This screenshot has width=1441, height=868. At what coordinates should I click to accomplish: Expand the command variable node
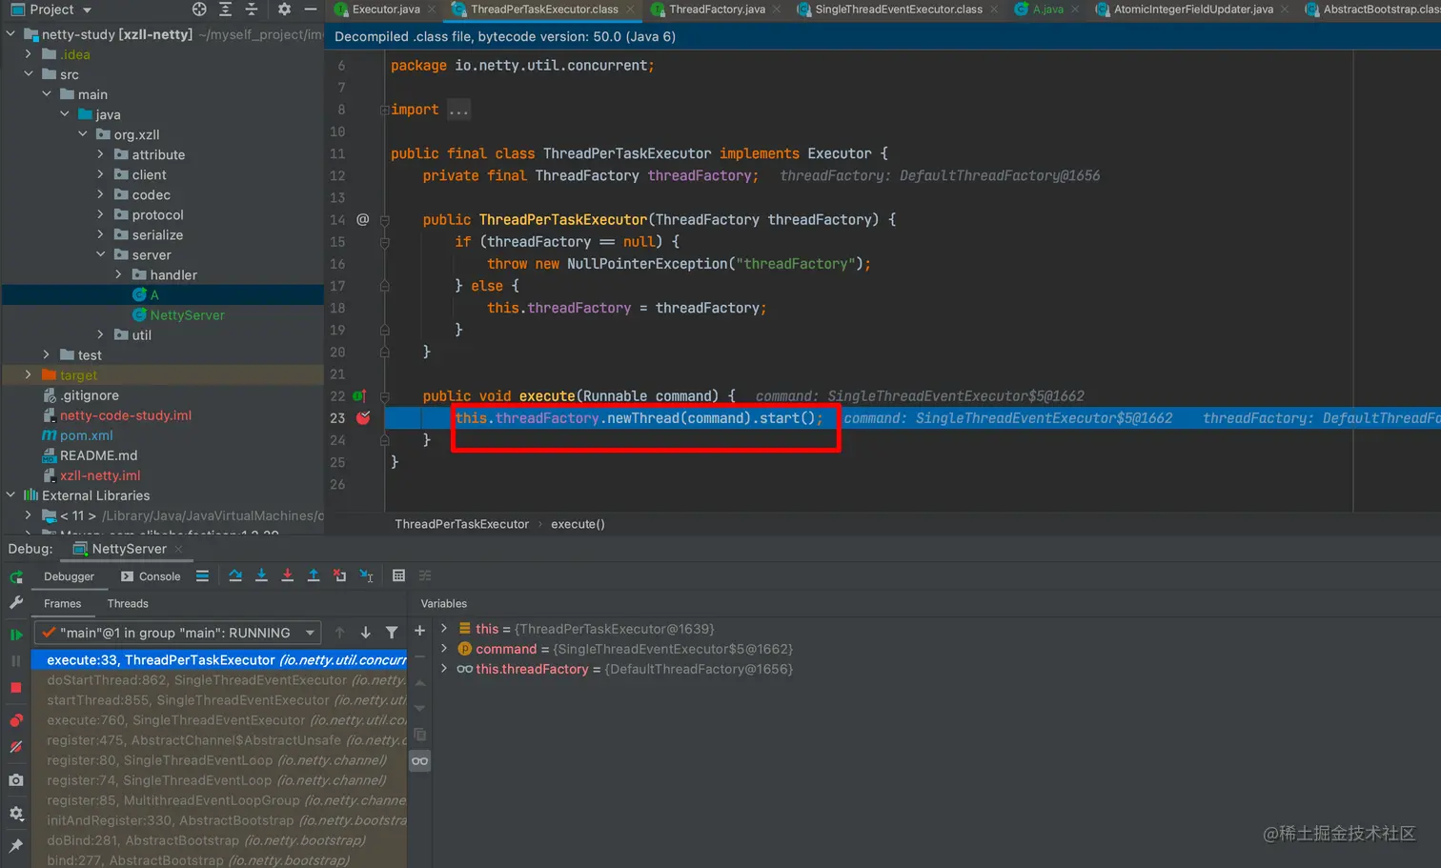point(444,648)
